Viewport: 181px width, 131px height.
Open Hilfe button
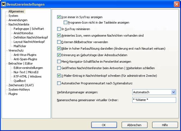click(x=165, y=125)
